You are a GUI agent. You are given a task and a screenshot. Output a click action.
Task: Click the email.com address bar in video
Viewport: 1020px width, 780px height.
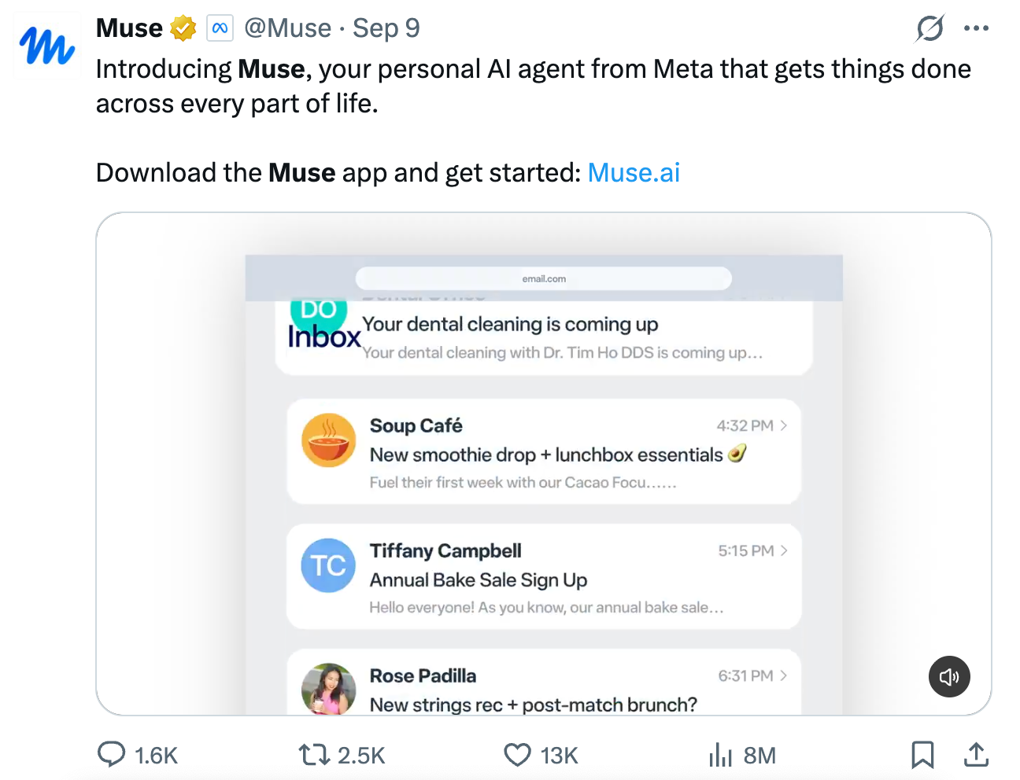pos(544,278)
